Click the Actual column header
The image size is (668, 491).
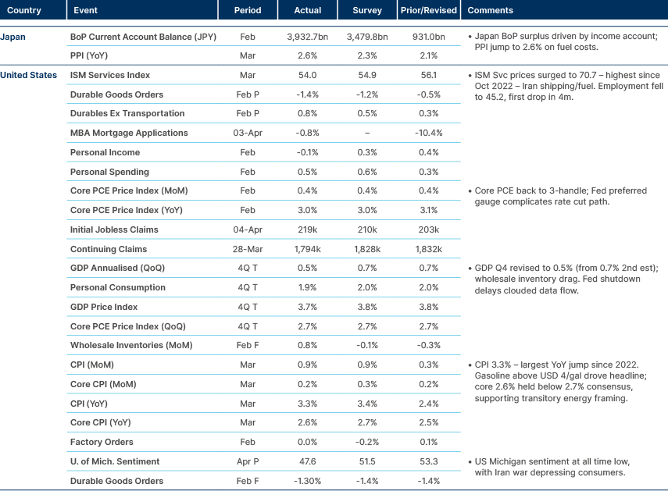click(308, 10)
